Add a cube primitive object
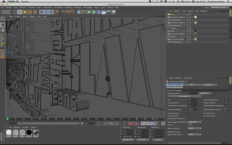The image size is (232, 145). (x=79, y=12)
